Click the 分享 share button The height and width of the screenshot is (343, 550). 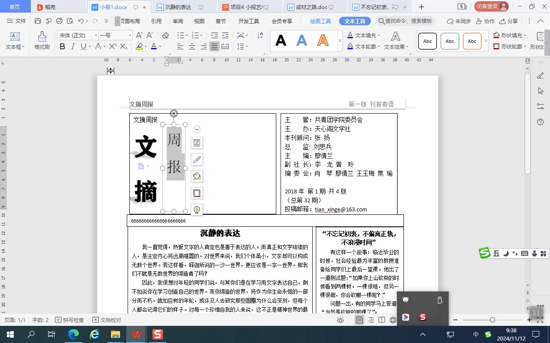tap(509, 21)
